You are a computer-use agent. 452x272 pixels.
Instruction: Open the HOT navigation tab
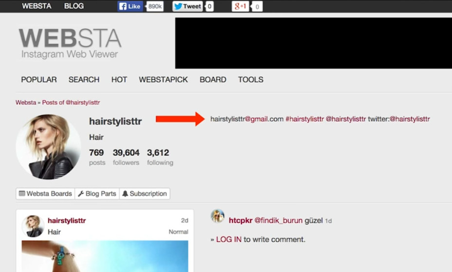[119, 79]
